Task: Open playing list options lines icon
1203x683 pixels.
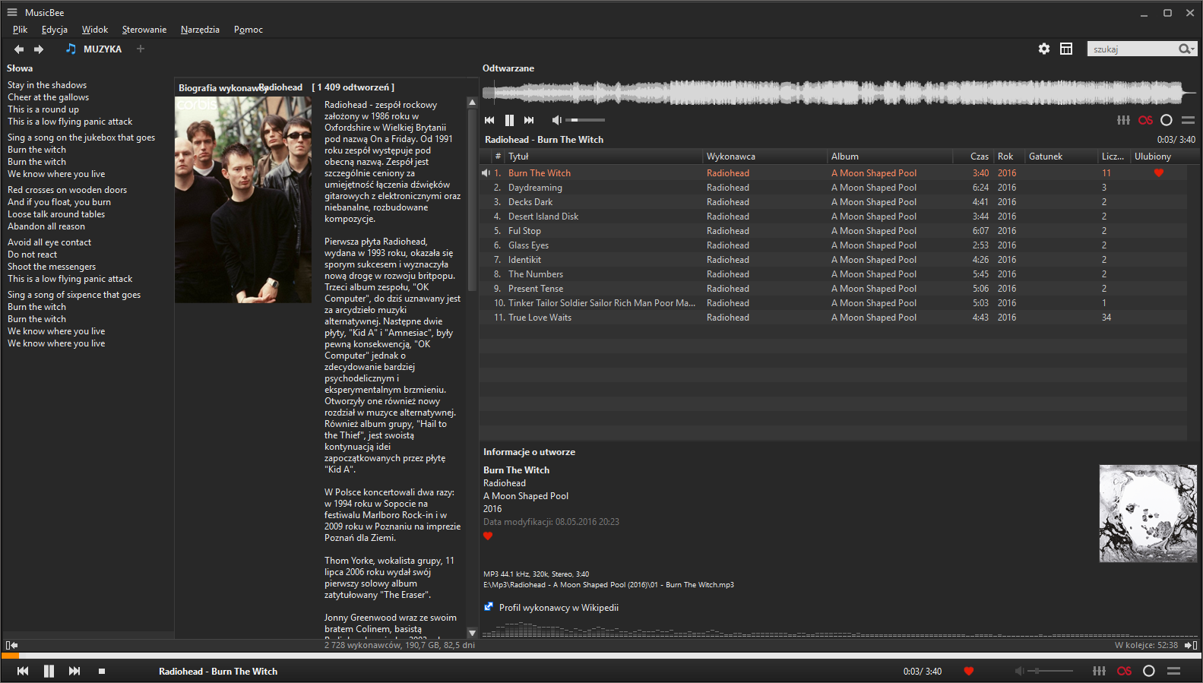Action: [1189, 120]
